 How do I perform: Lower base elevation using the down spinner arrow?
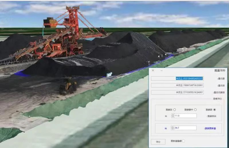[173, 129]
